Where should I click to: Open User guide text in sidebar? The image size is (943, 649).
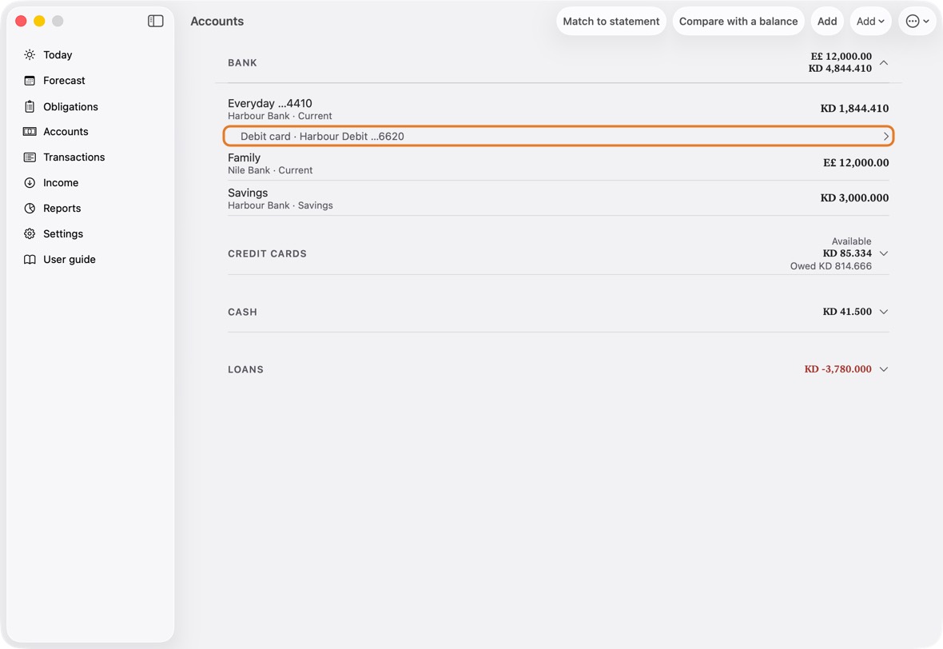pos(70,259)
